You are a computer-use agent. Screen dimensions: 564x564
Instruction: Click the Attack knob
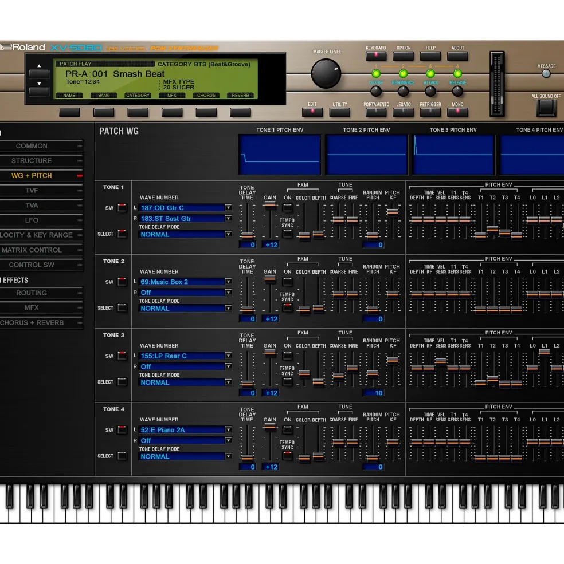point(430,92)
